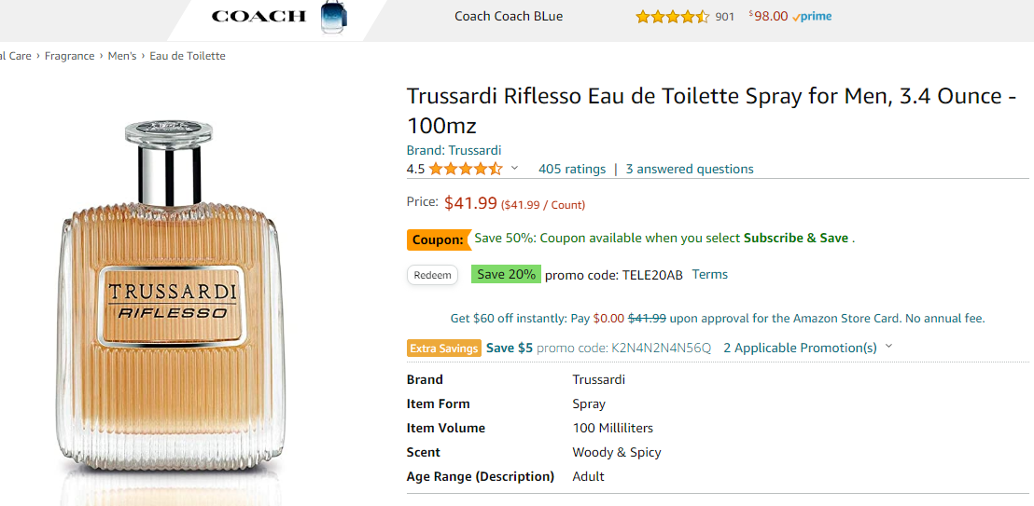This screenshot has width=1034, height=506.
Task: Click the orange Coupon badge
Action: [438, 239]
